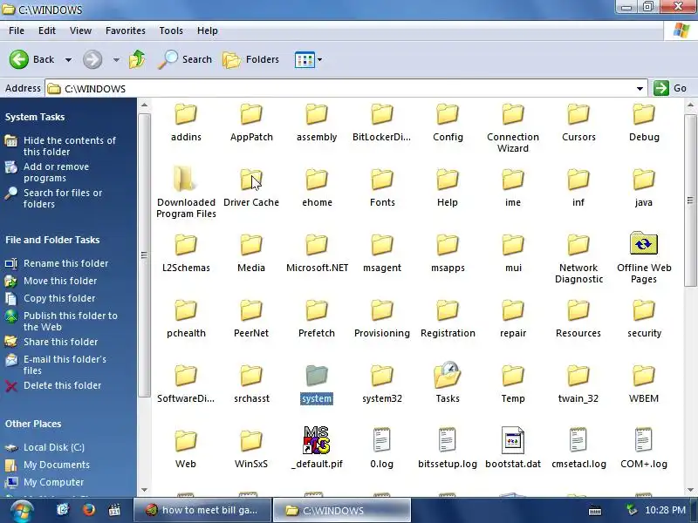
Task: Click Share this folder link
Action: click(60, 342)
